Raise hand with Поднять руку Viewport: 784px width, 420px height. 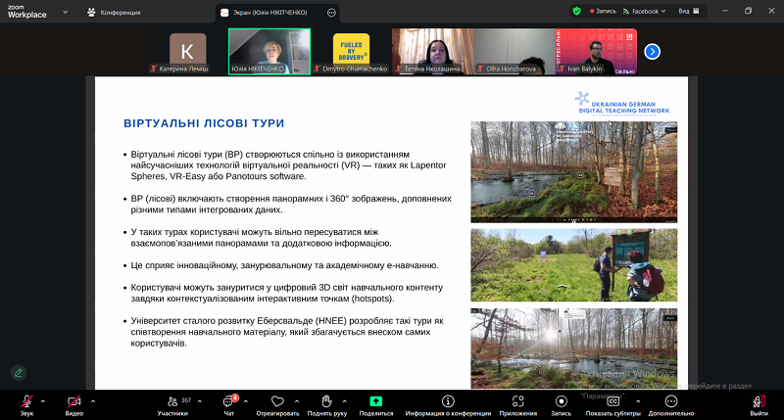[326, 402]
